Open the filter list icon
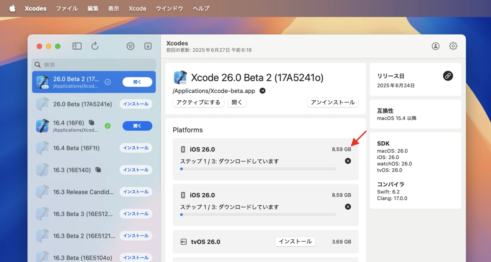 click(130, 46)
